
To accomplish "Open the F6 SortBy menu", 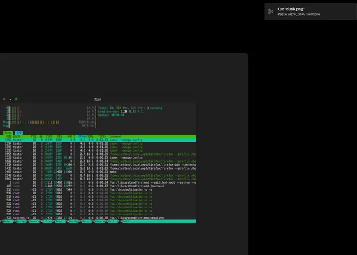I will 73,221.
